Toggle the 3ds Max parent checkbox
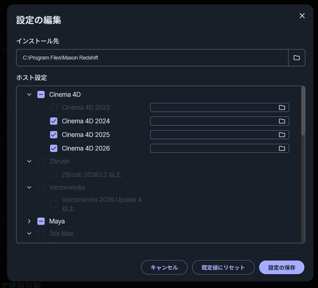Image resolution: width=318 pixels, height=288 pixels. pos(41,234)
